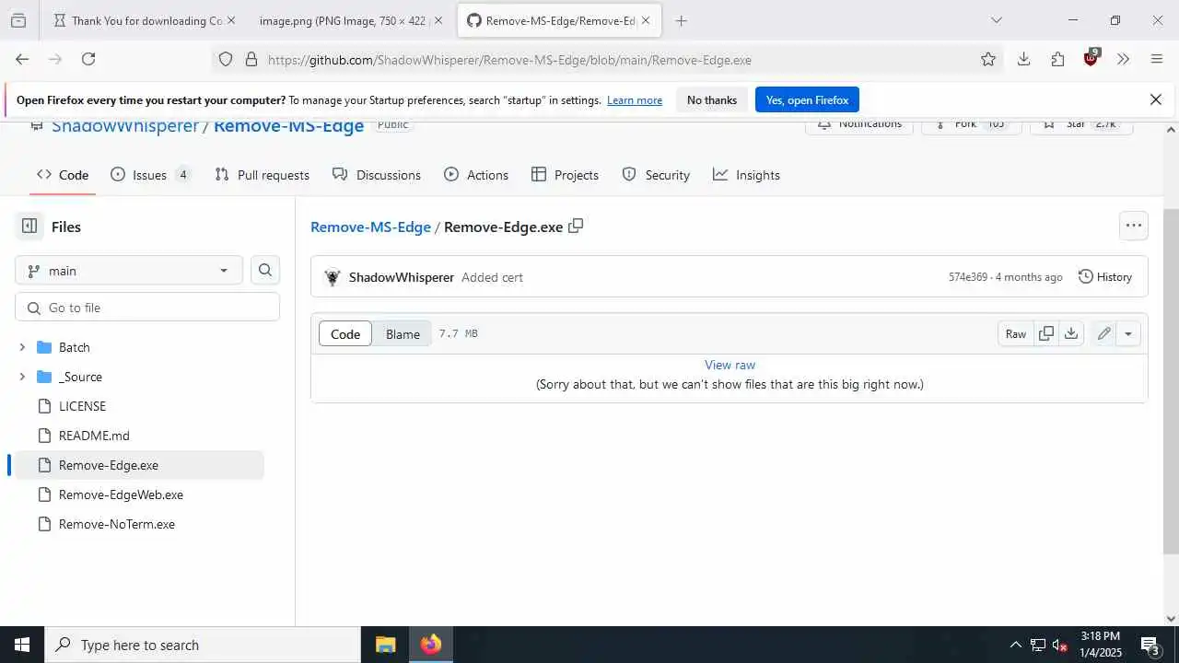
Task: Open more edit options dropdown
Action: coord(1128,333)
